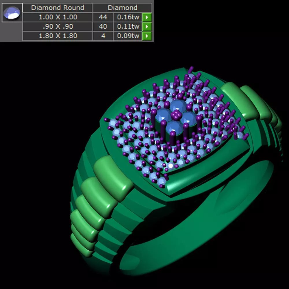Click the '0.16tw' total weight cell

click(127, 17)
